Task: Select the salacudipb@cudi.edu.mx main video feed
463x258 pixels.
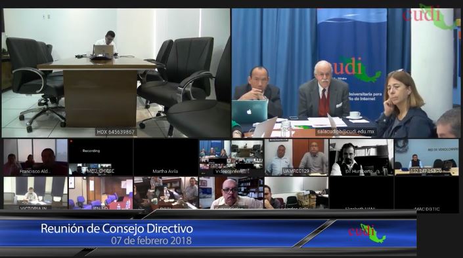Action: click(x=345, y=73)
